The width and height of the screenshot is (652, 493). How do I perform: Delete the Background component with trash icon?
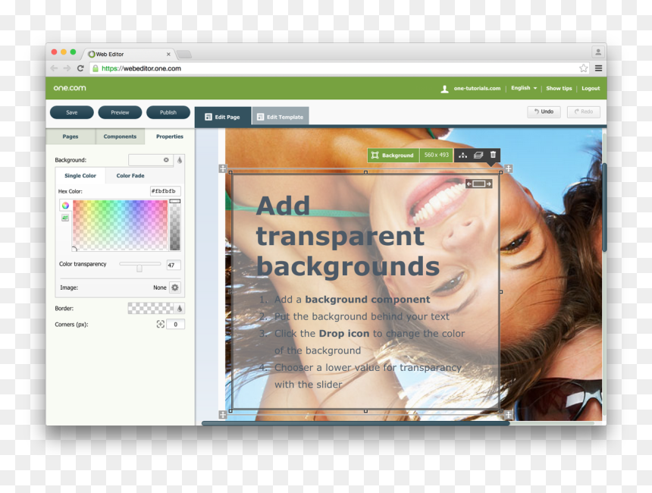click(x=493, y=155)
